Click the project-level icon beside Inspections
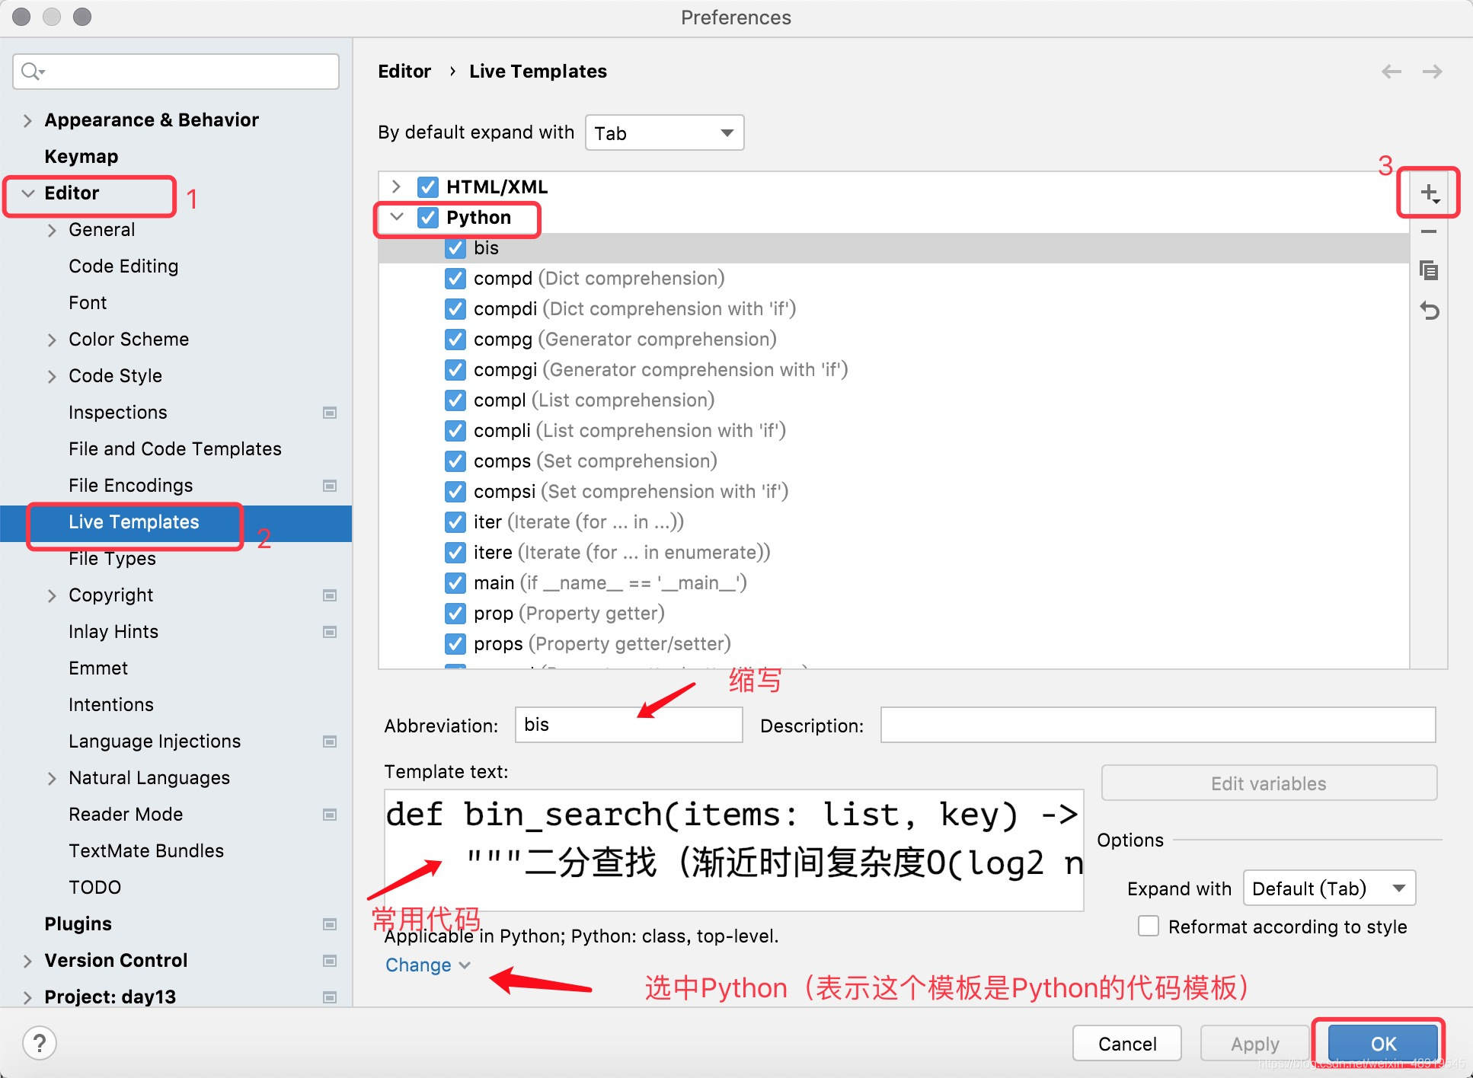This screenshot has height=1078, width=1473. click(x=330, y=413)
